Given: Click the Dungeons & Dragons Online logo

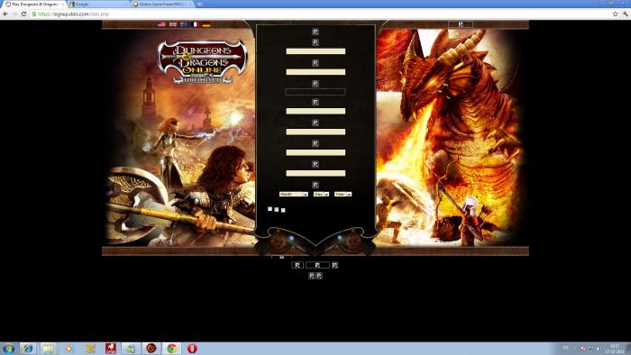Looking at the screenshot, I should [x=202, y=62].
